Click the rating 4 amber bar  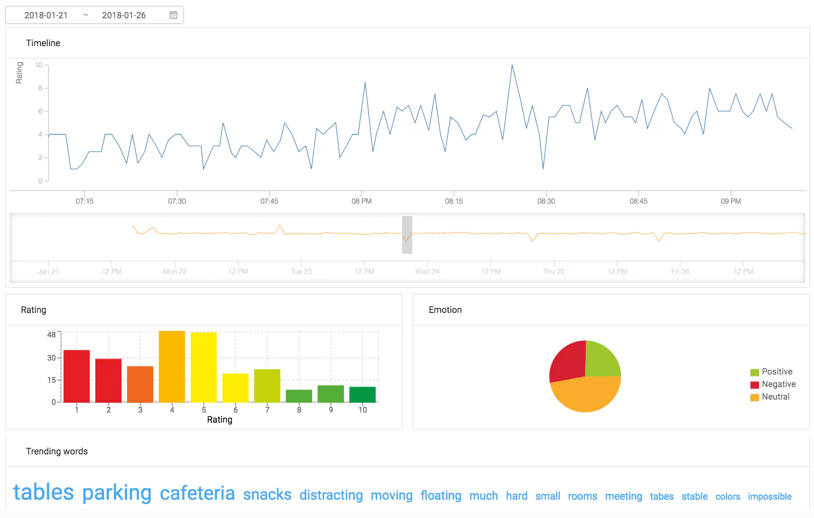click(172, 366)
